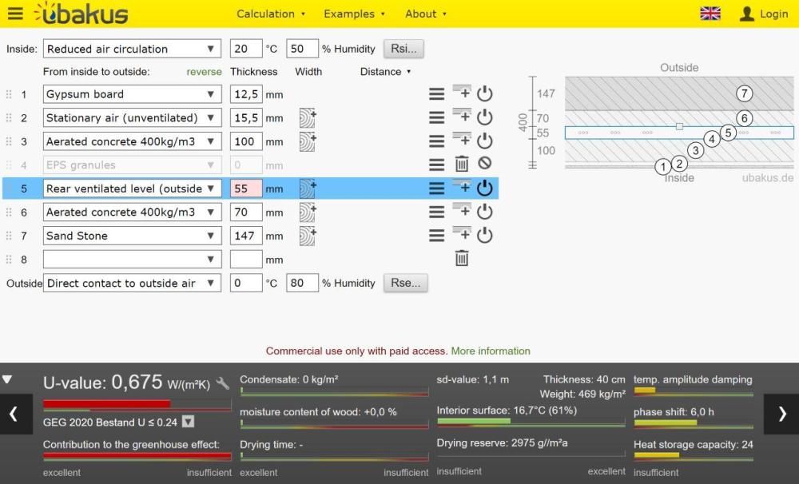
Task: Add width pattern to Rear ventilated level
Action: (x=308, y=188)
